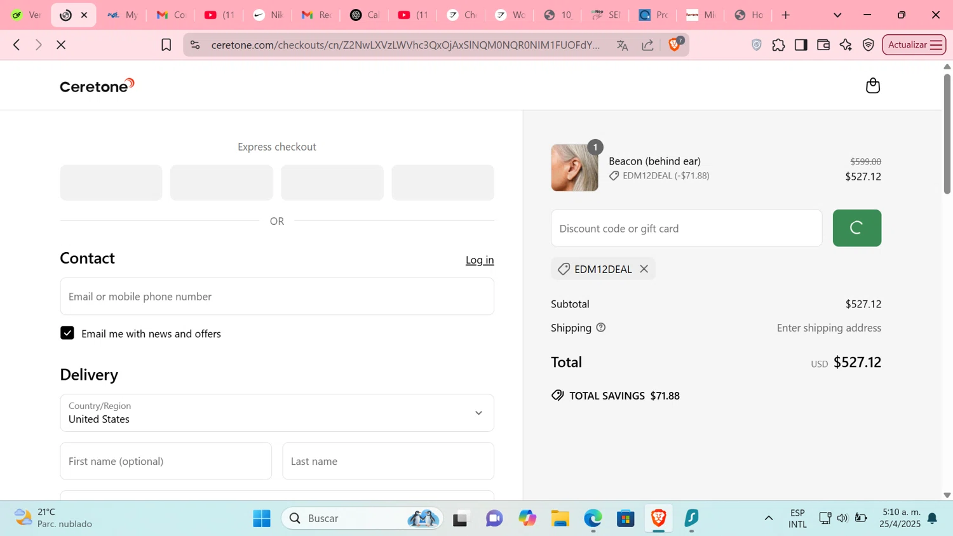Switch to the first YouTube '(11' tab
The image size is (953, 536).
click(219, 15)
